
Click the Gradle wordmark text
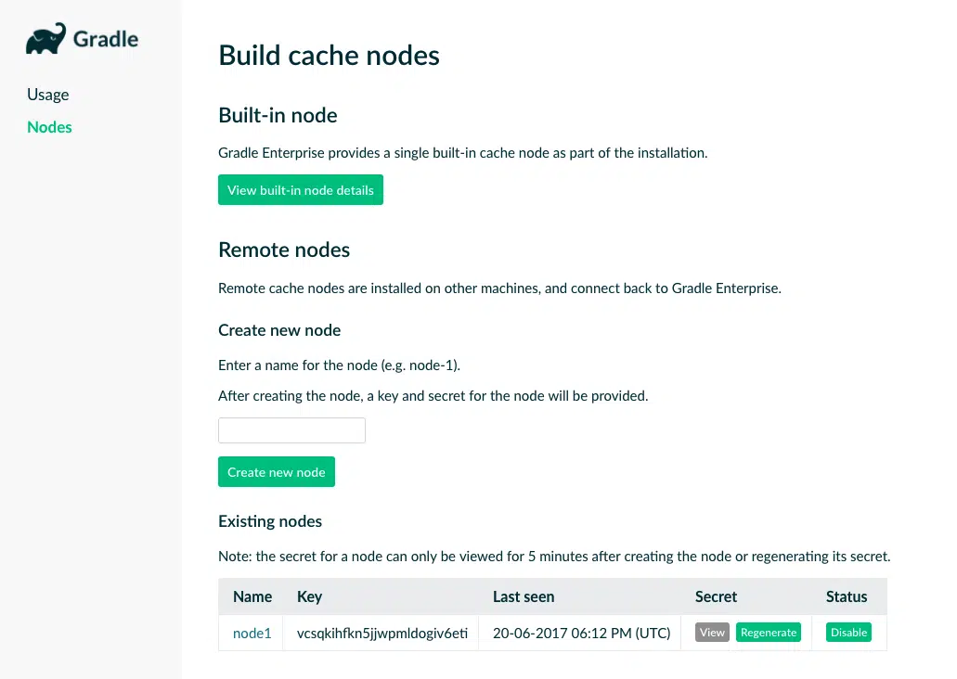106,39
